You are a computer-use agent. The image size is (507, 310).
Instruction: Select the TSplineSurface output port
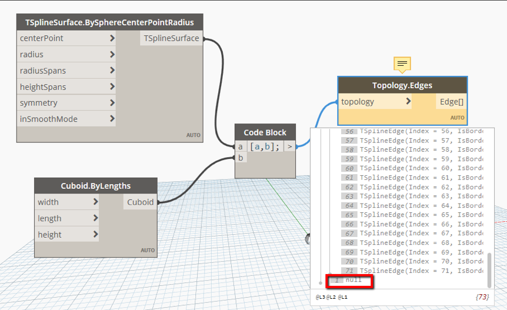coord(171,38)
